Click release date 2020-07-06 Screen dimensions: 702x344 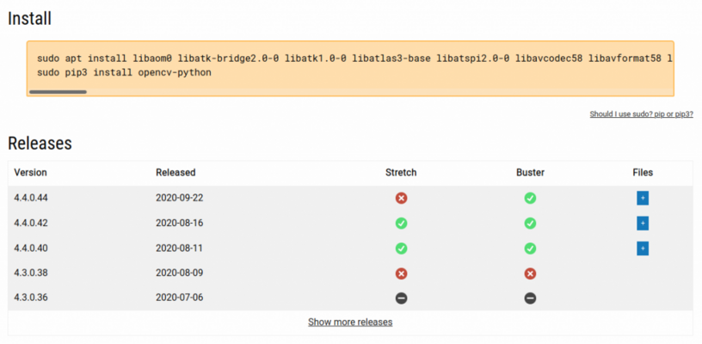(180, 298)
